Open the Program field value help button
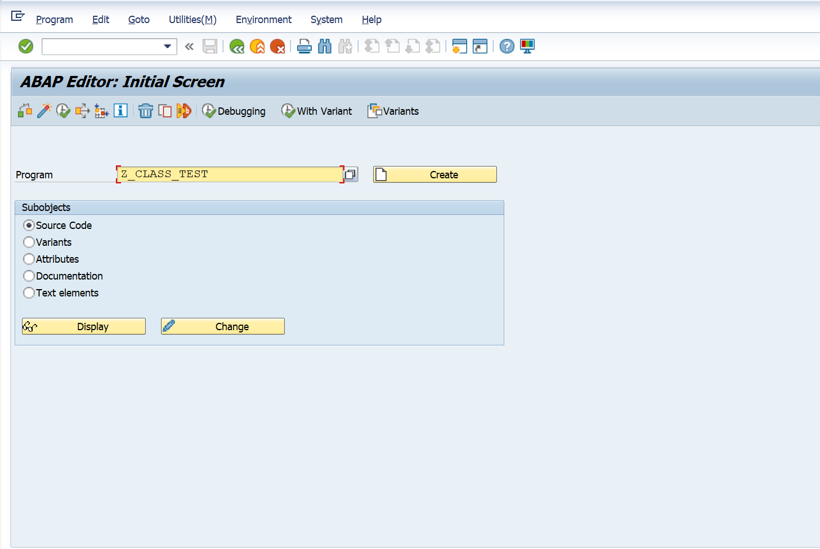This screenshot has width=820, height=549. point(351,174)
